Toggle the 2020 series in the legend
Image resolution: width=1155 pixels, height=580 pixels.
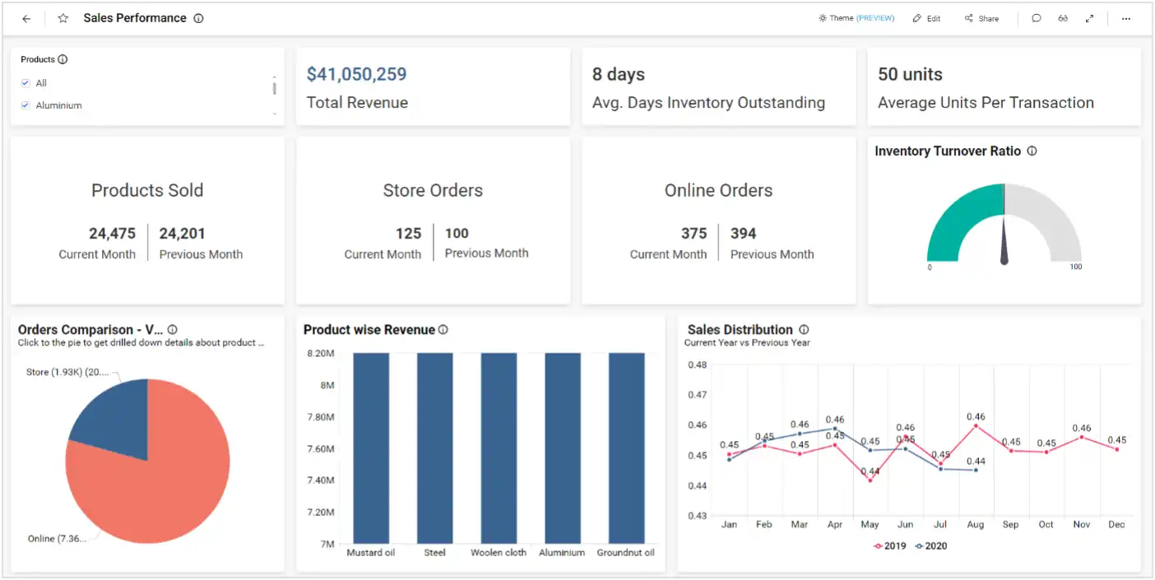[935, 545]
